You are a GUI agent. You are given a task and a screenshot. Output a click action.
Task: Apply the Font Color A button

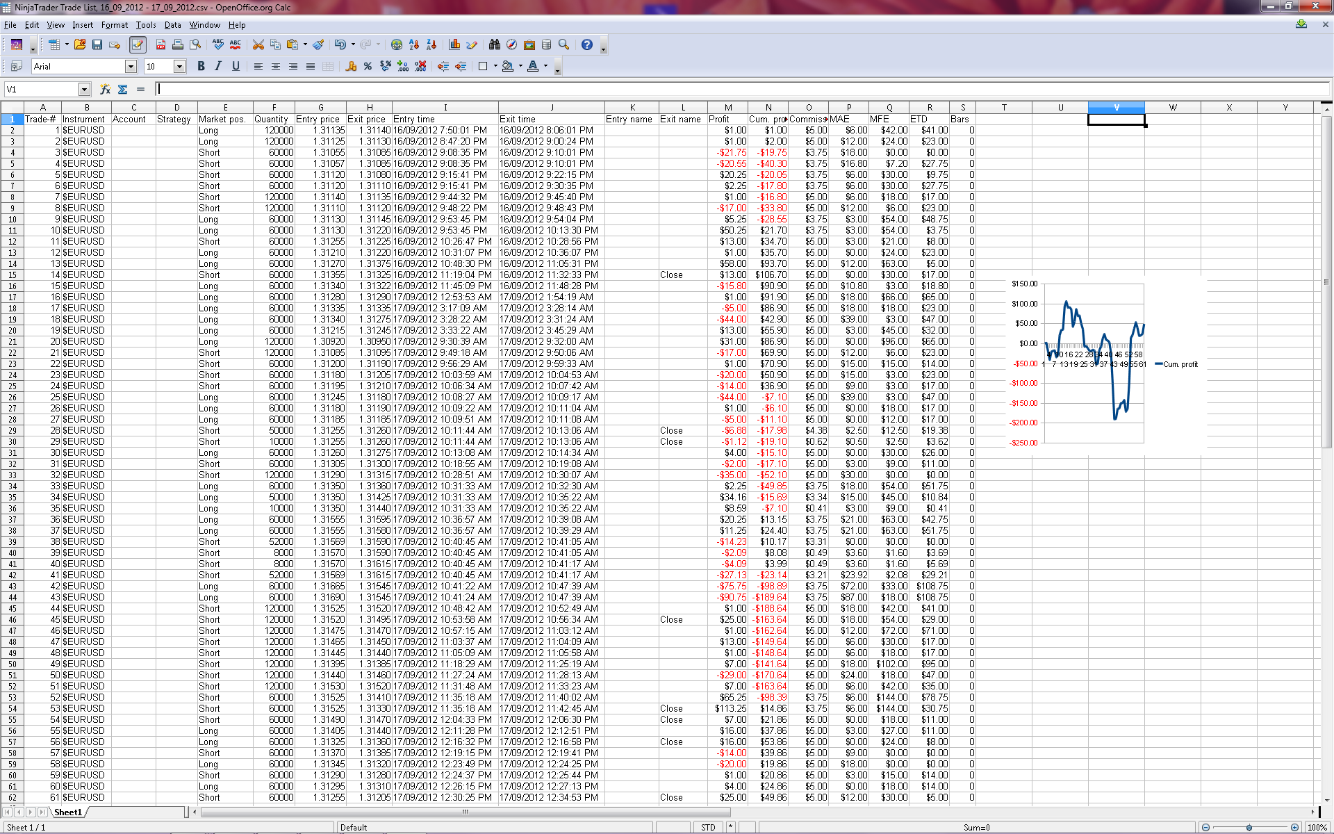pos(533,66)
